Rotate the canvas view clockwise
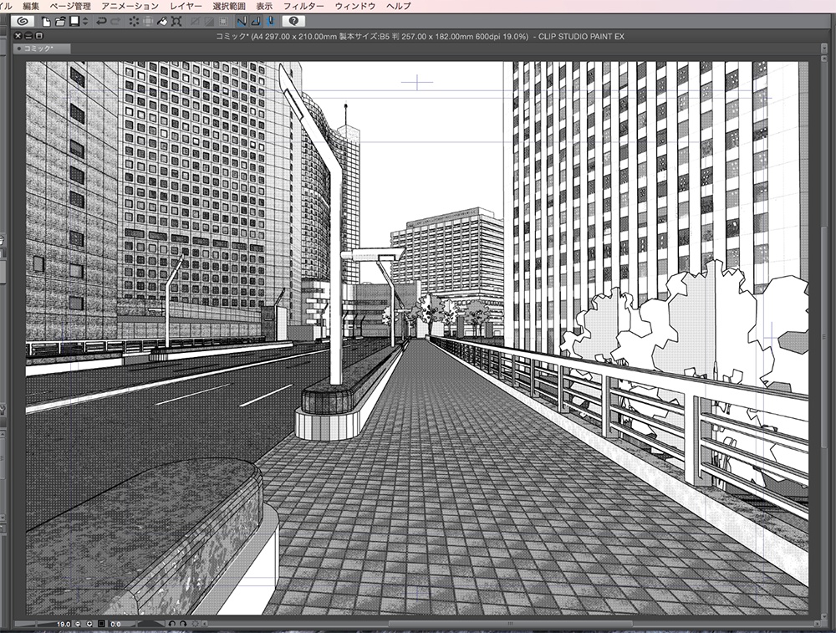836x633 pixels. (x=184, y=625)
